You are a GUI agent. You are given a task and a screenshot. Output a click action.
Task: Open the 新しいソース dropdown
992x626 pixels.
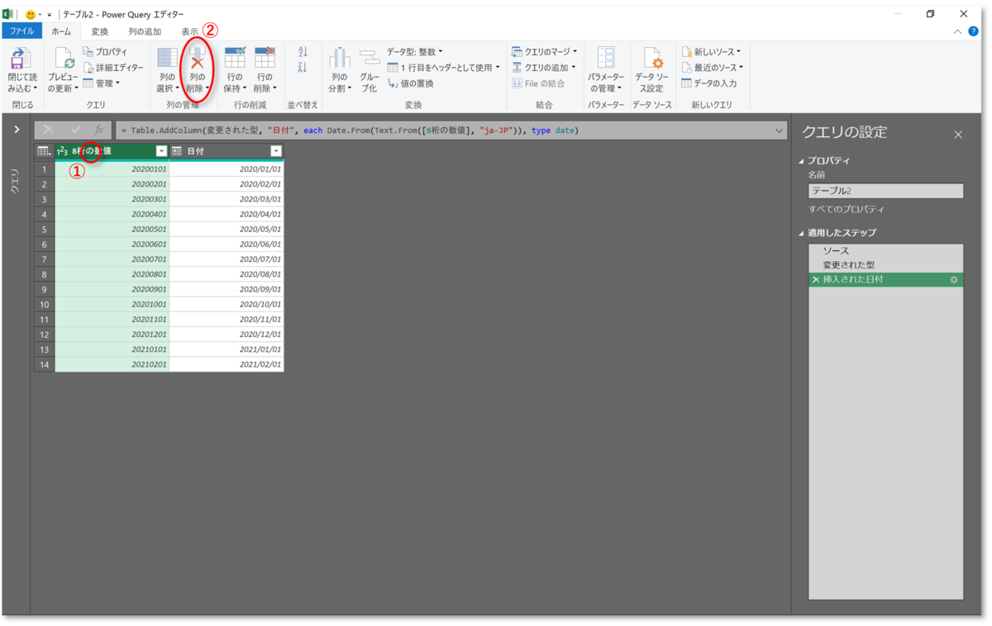(x=711, y=52)
